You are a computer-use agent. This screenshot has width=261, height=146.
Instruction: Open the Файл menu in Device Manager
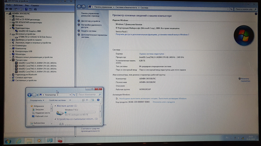pyautogui.click(x=9, y=5)
